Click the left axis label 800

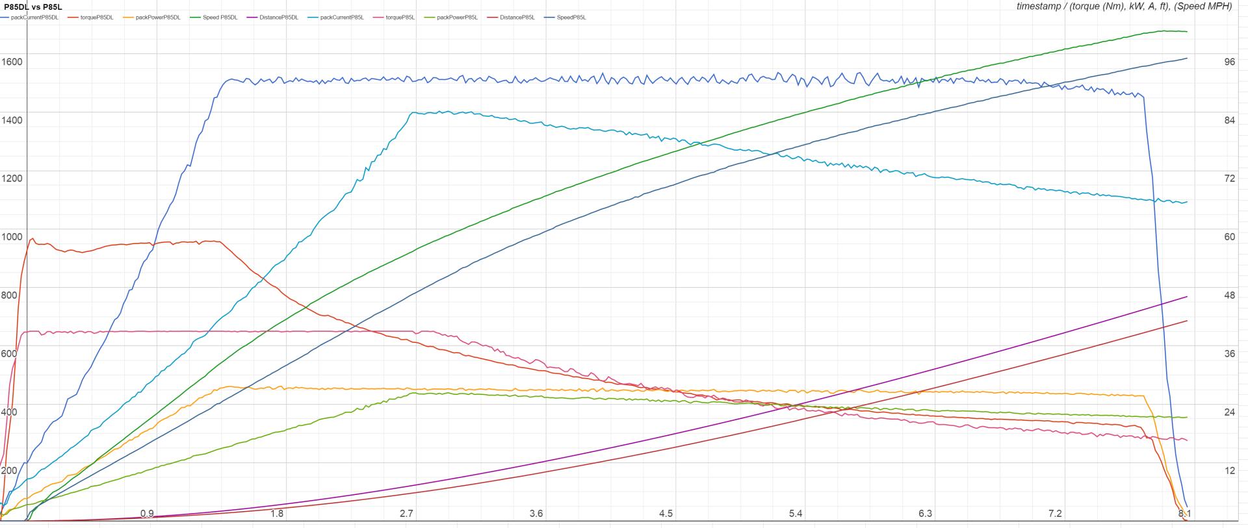pyautogui.click(x=9, y=295)
